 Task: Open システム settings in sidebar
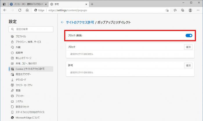click(31, 101)
